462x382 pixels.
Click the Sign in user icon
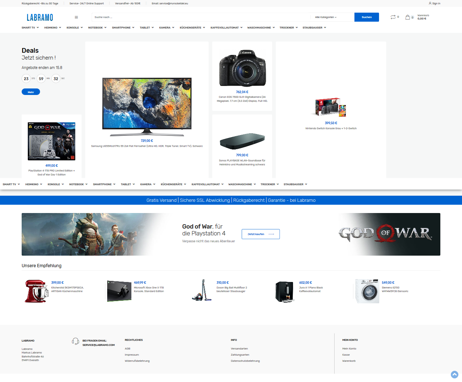[430, 3]
